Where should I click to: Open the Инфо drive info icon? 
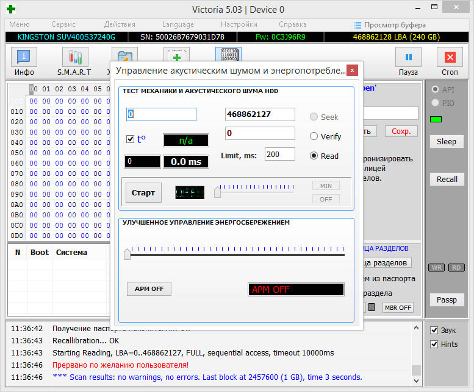tap(24, 58)
